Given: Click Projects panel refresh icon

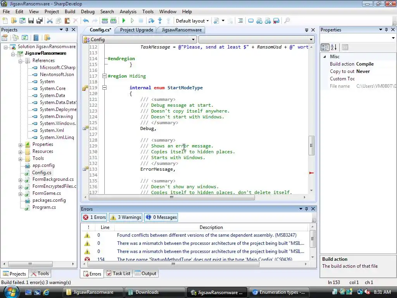Looking at the screenshot, I should click(x=24, y=38).
